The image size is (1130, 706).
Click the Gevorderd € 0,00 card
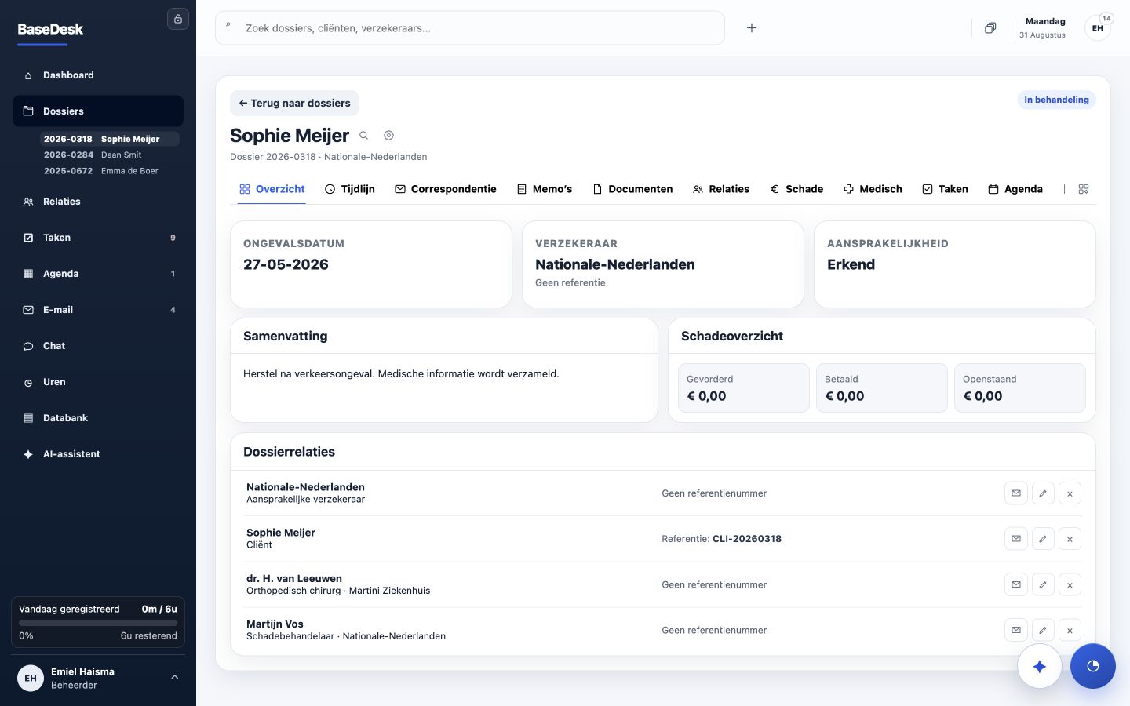coord(744,388)
